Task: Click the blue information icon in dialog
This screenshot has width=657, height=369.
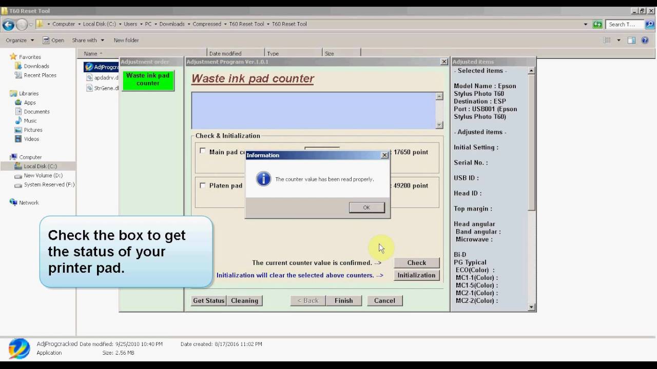Action: [263, 179]
